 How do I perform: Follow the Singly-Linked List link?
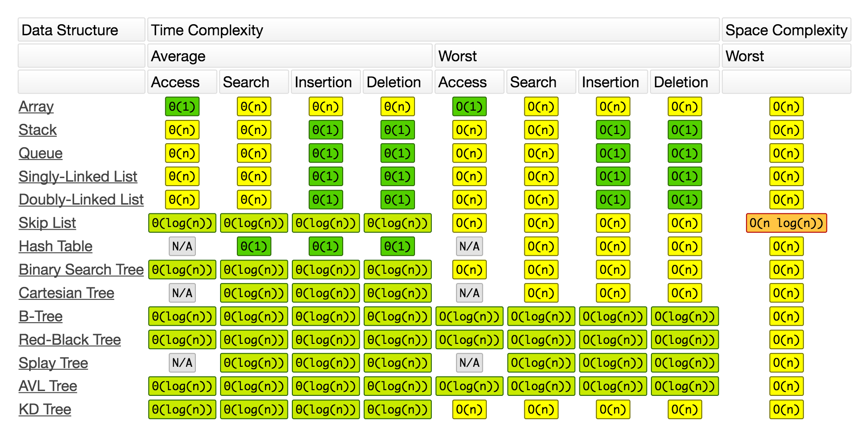78,176
